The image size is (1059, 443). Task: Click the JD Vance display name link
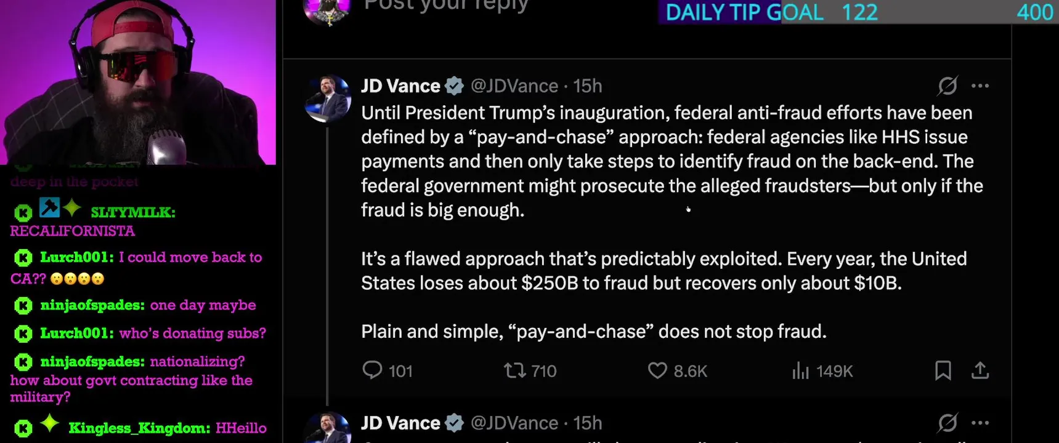[400, 86]
